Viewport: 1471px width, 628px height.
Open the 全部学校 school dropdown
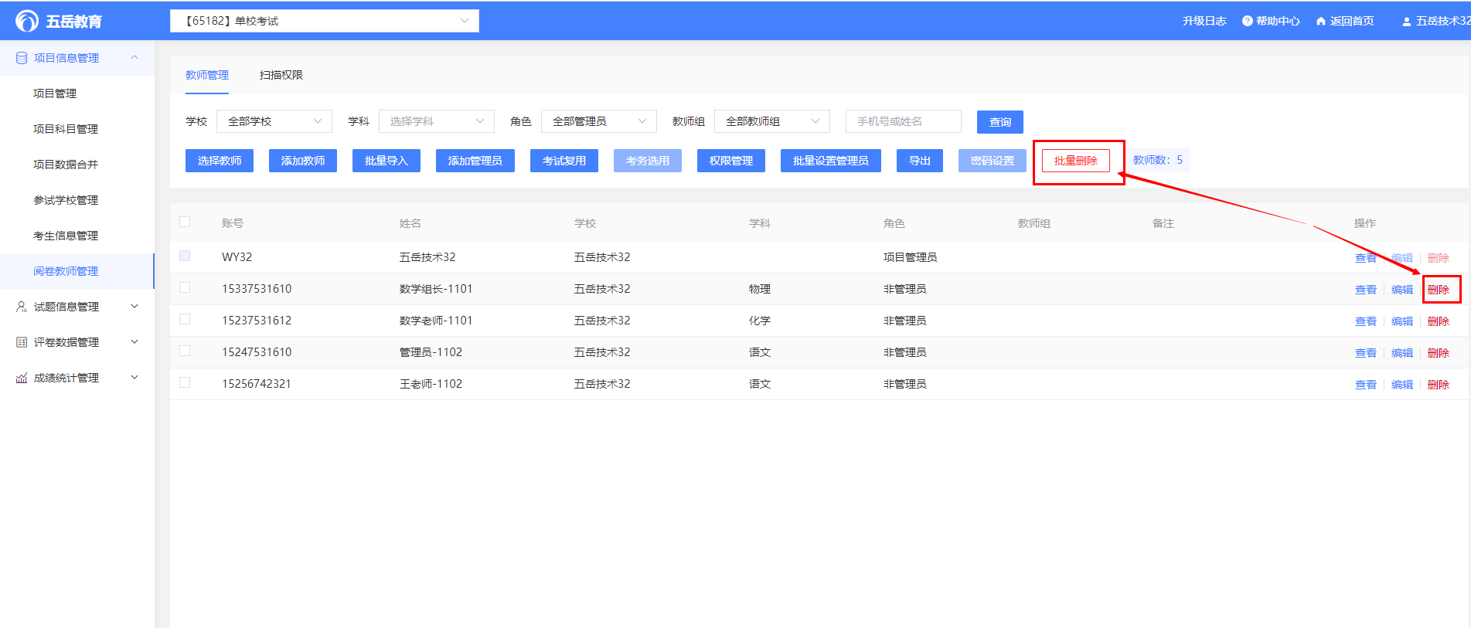click(274, 121)
